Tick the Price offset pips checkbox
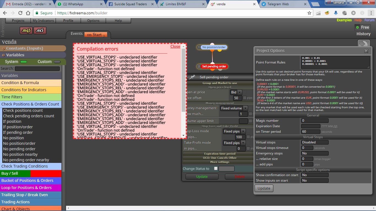The width and height of the screenshot is (376, 211). click(x=244, y=98)
